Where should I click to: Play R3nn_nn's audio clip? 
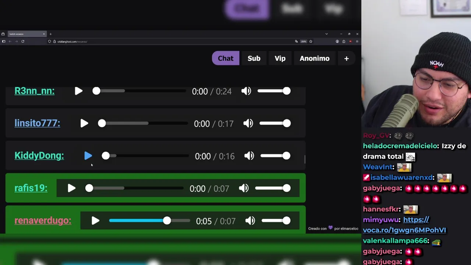pyautogui.click(x=79, y=91)
